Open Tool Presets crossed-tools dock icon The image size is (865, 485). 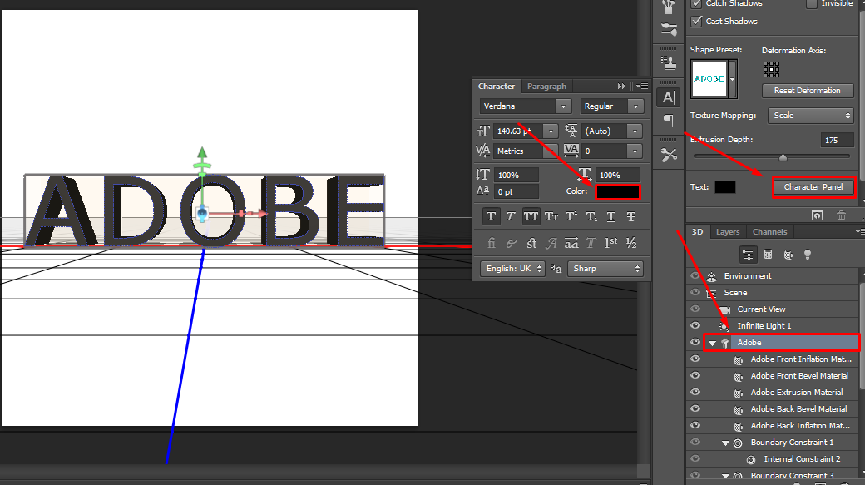pyautogui.click(x=669, y=156)
